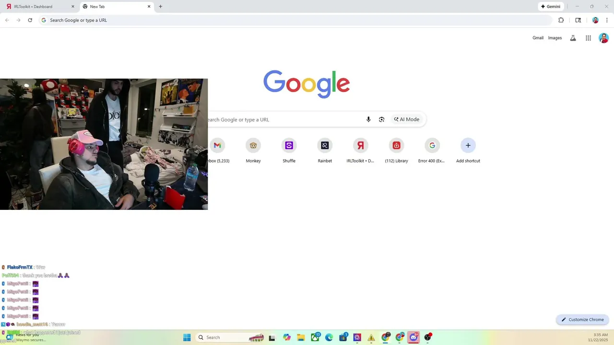Image resolution: width=614 pixels, height=345 pixels.
Task: Open Microsoft Edge from the taskbar
Action: point(329,337)
